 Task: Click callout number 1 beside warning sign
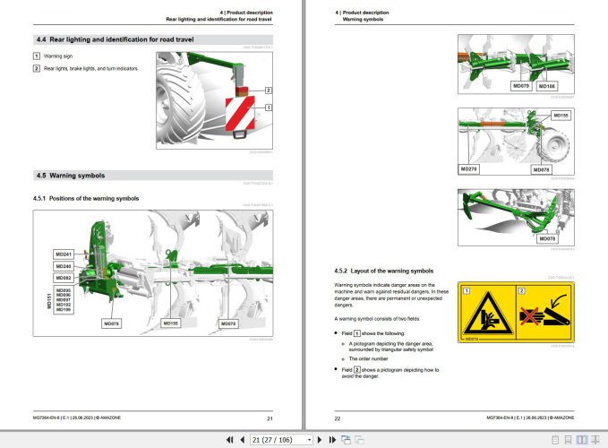(269, 108)
